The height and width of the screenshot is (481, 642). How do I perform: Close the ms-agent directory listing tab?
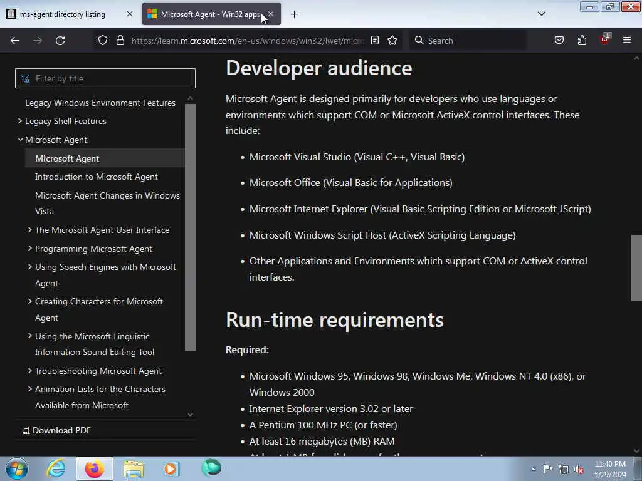click(130, 14)
